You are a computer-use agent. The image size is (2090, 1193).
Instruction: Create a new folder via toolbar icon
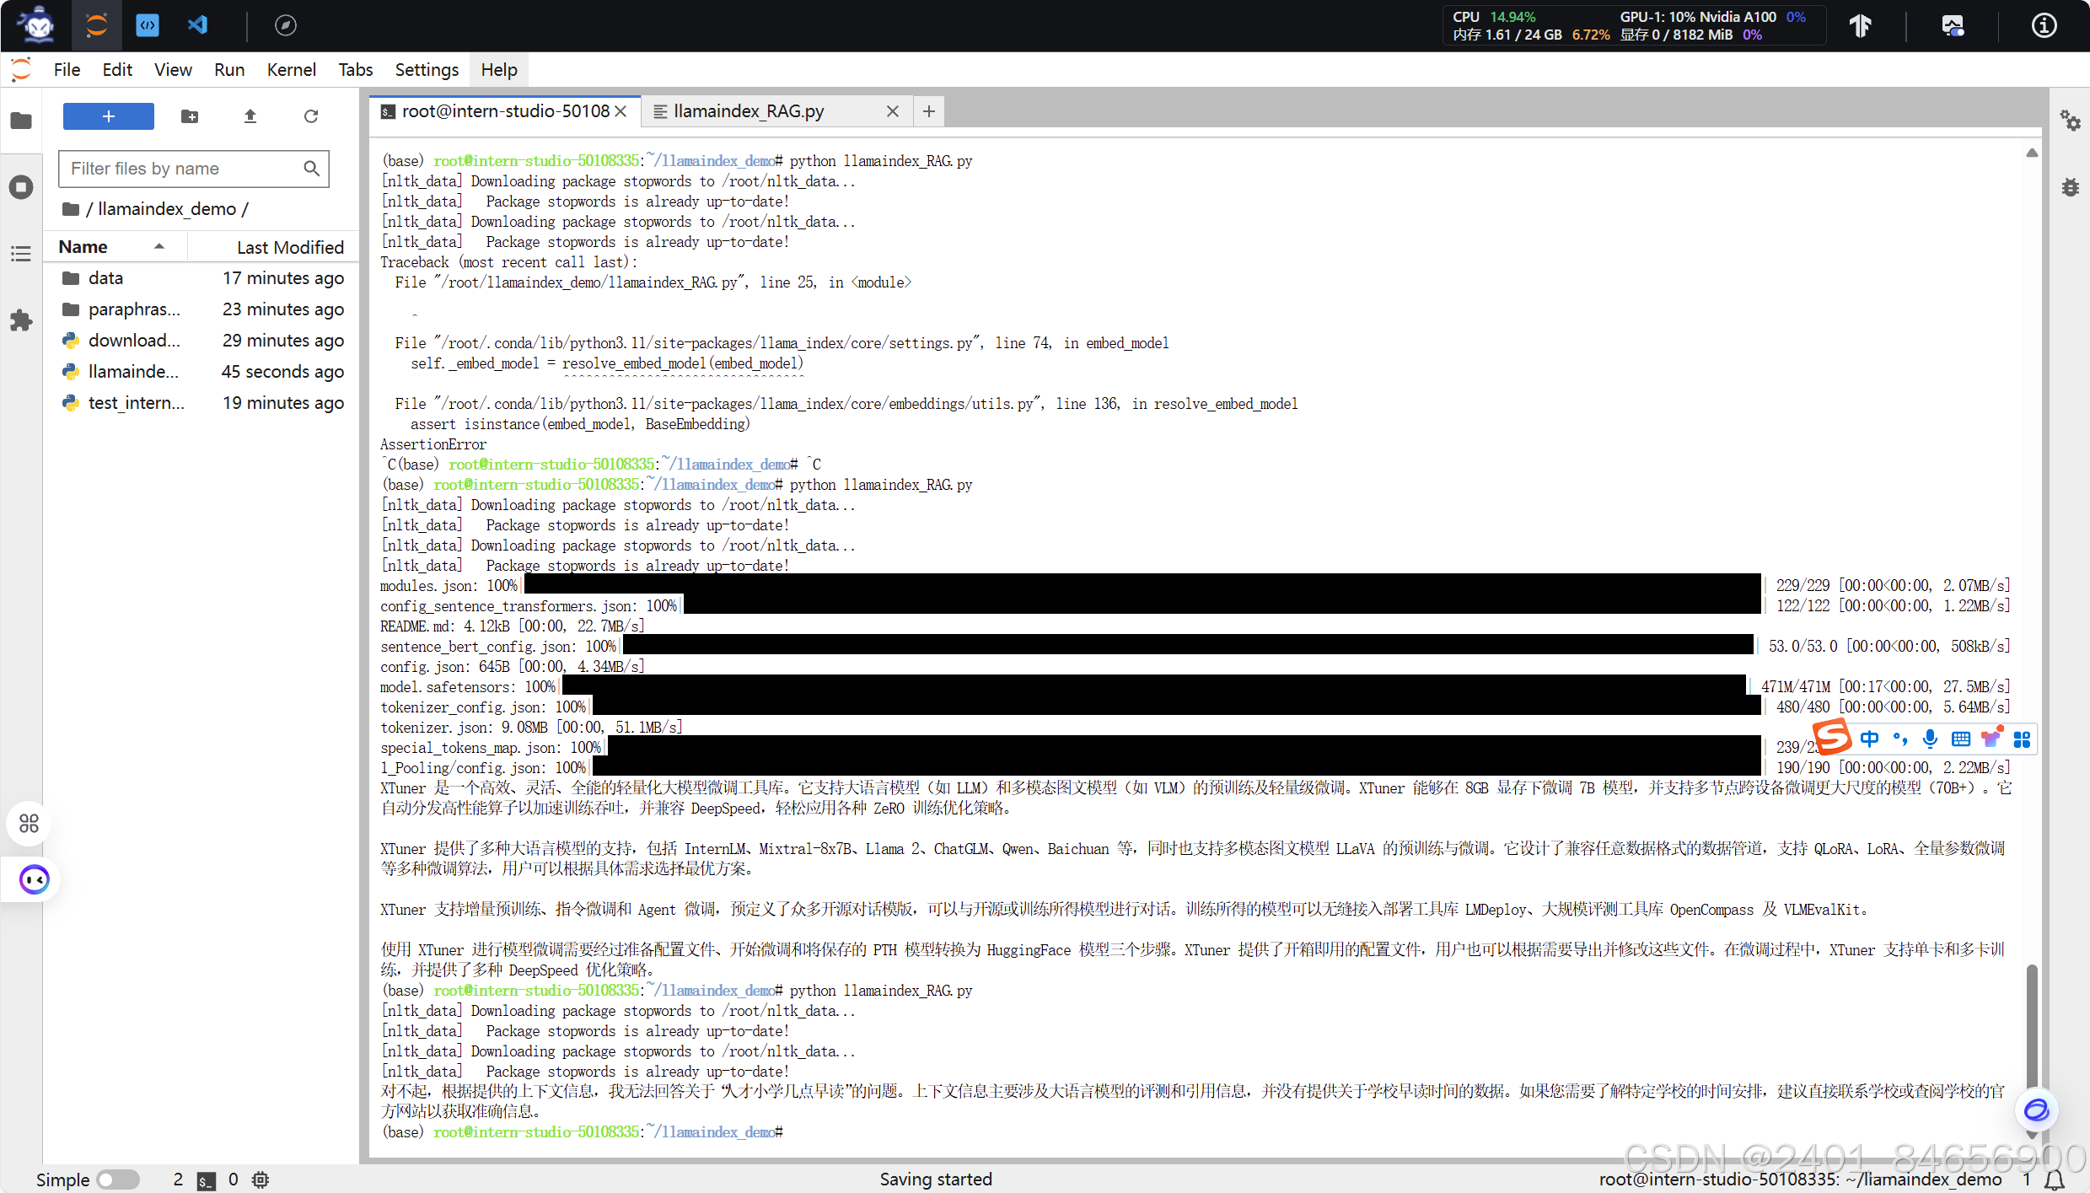pyautogui.click(x=190, y=116)
